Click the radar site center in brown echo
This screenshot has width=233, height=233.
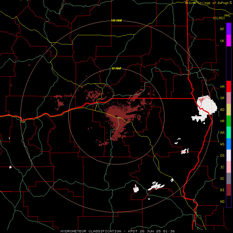click(x=116, y=116)
